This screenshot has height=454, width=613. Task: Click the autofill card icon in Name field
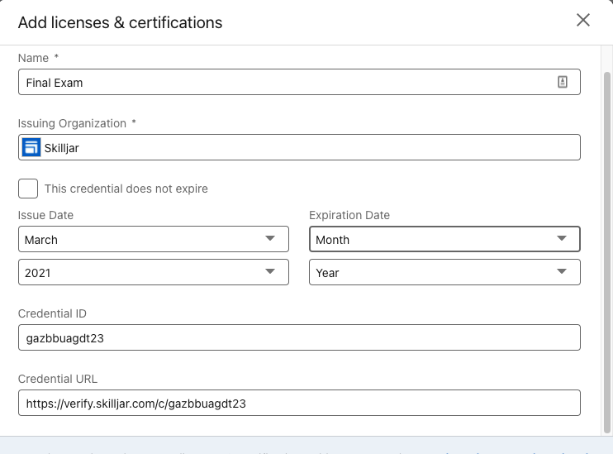pos(563,82)
